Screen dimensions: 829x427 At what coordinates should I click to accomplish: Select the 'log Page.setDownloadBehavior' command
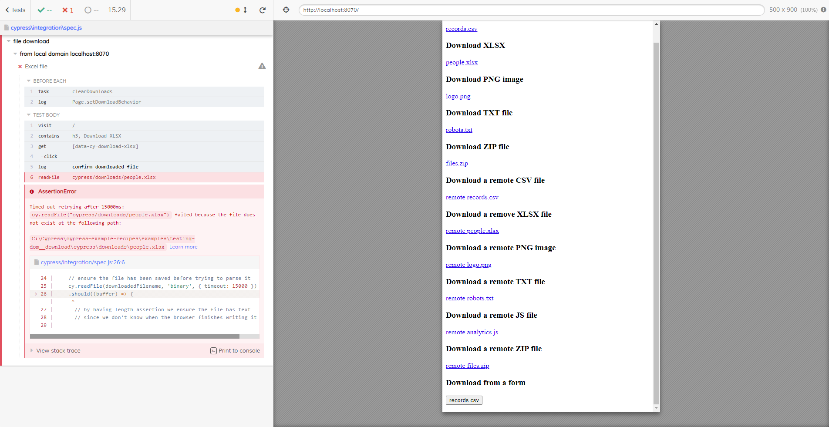coord(144,102)
